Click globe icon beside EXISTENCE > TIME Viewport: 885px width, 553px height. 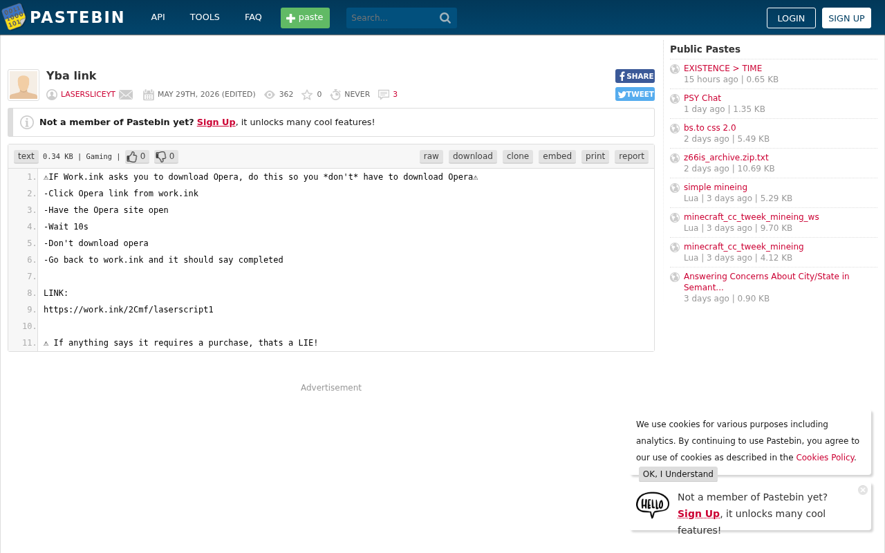pyautogui.click(x=675, y=69)
